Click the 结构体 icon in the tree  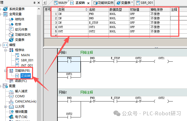pos(11,19)
